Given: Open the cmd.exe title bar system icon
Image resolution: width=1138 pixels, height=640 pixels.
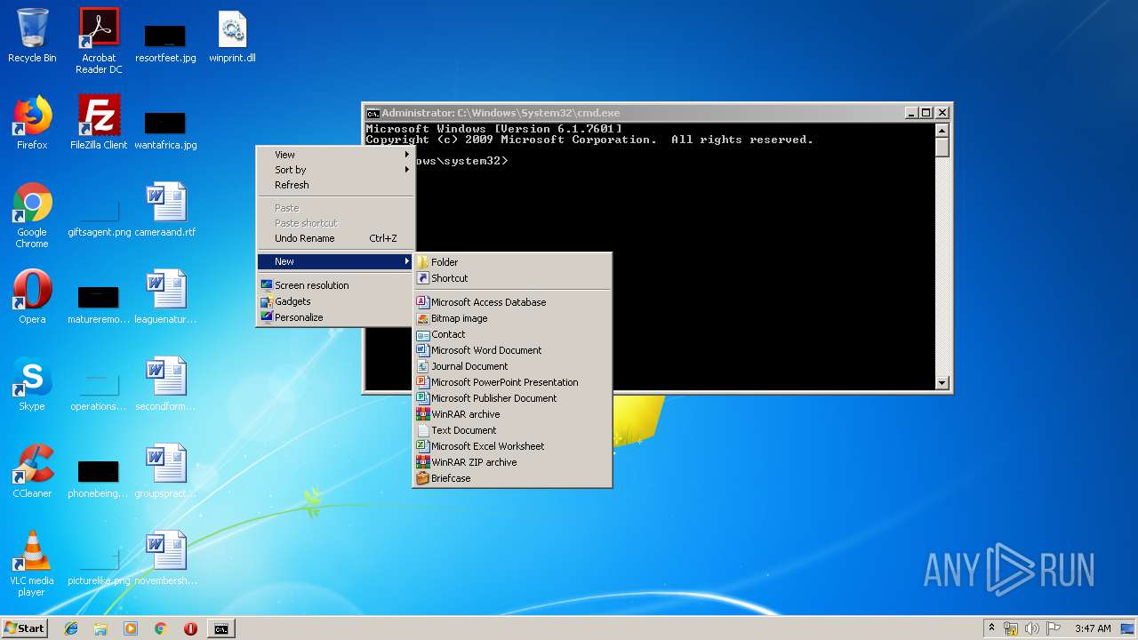Looking at the screenshot, I should coord(373,113).
